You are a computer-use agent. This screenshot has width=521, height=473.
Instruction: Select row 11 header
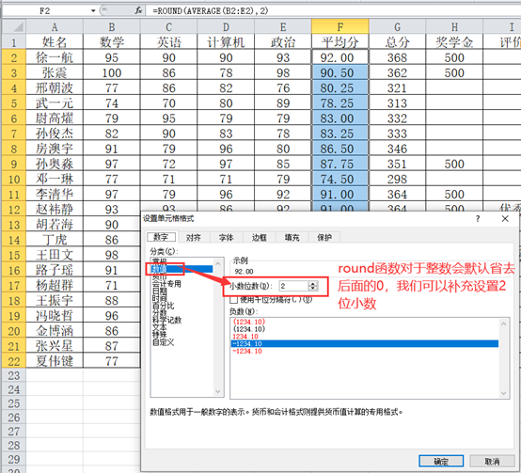point(14,195)
